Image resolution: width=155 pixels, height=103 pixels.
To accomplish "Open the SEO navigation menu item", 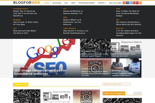I will (x=66, y=3).
